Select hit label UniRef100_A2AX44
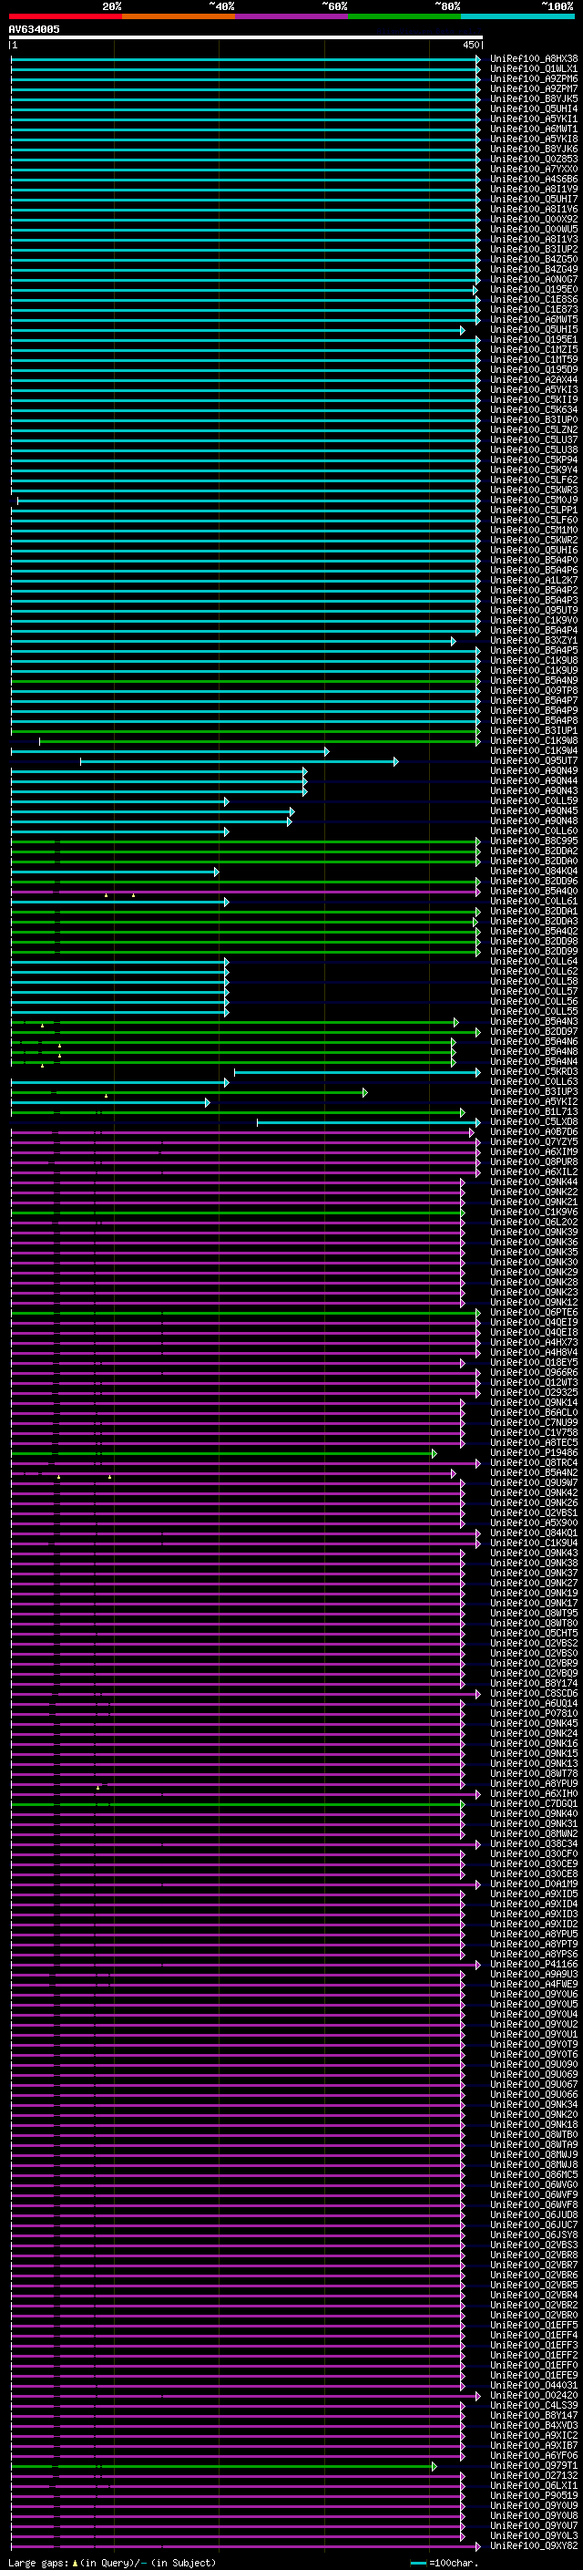Screen dimensions: 583x2570 534,380
